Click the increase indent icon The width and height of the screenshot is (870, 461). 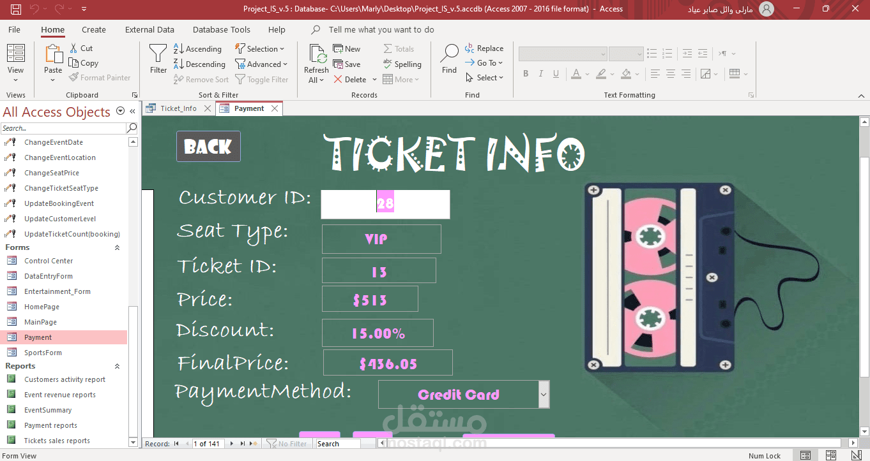click(687, 54)
